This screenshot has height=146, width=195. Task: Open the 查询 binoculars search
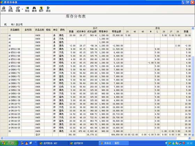pos(34,9)
